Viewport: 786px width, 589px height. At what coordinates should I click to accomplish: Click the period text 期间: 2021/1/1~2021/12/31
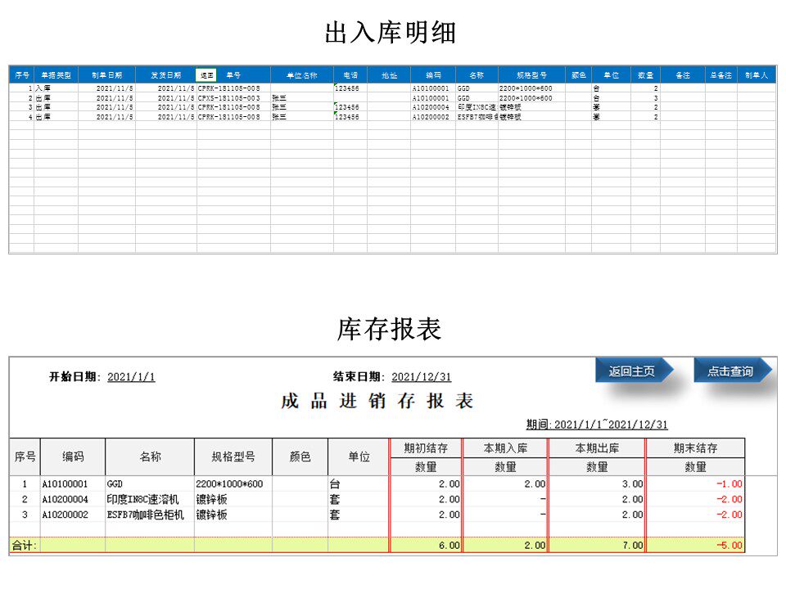pos(597,425)
